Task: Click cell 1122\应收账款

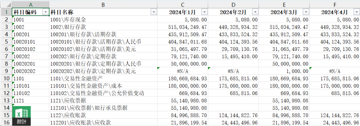Action: pos(103,115)
